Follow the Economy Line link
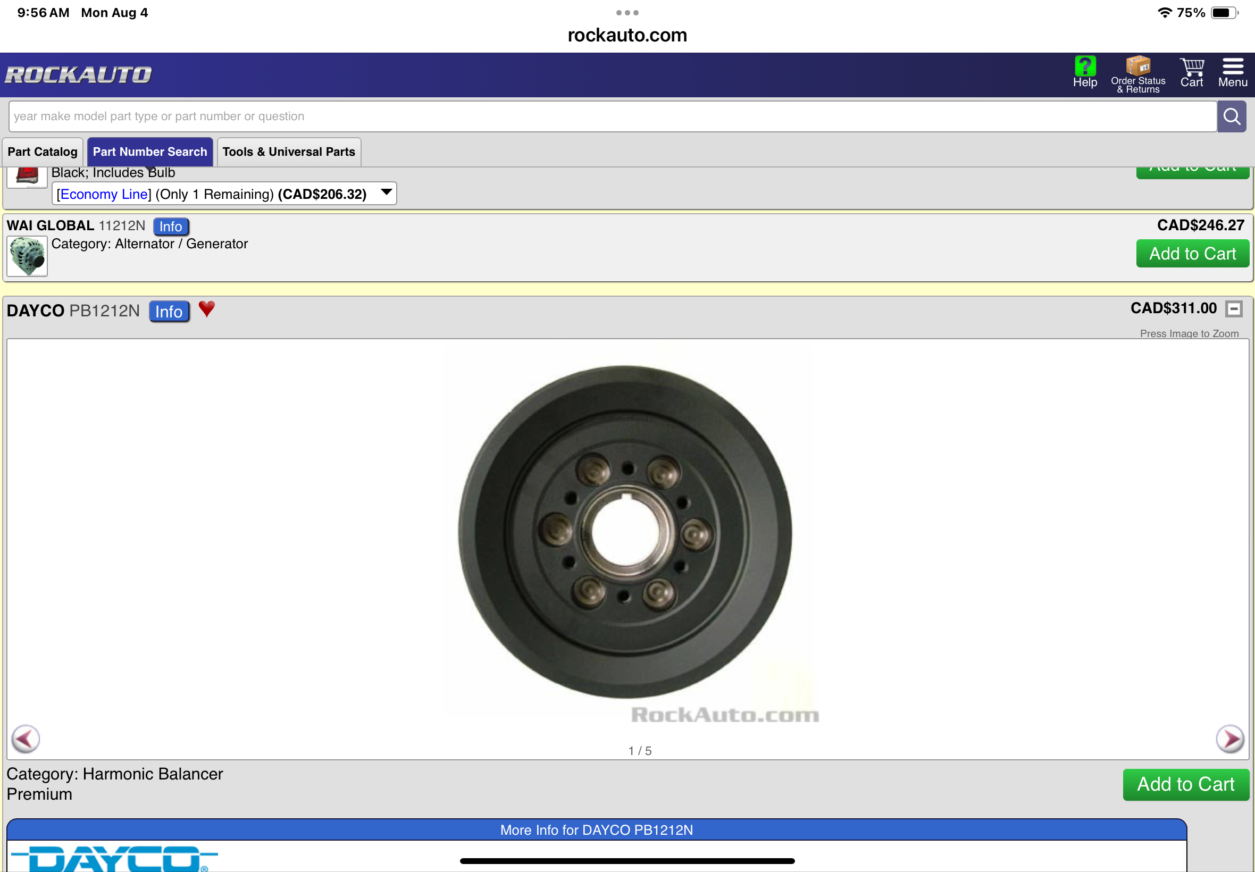 (104, 194)
